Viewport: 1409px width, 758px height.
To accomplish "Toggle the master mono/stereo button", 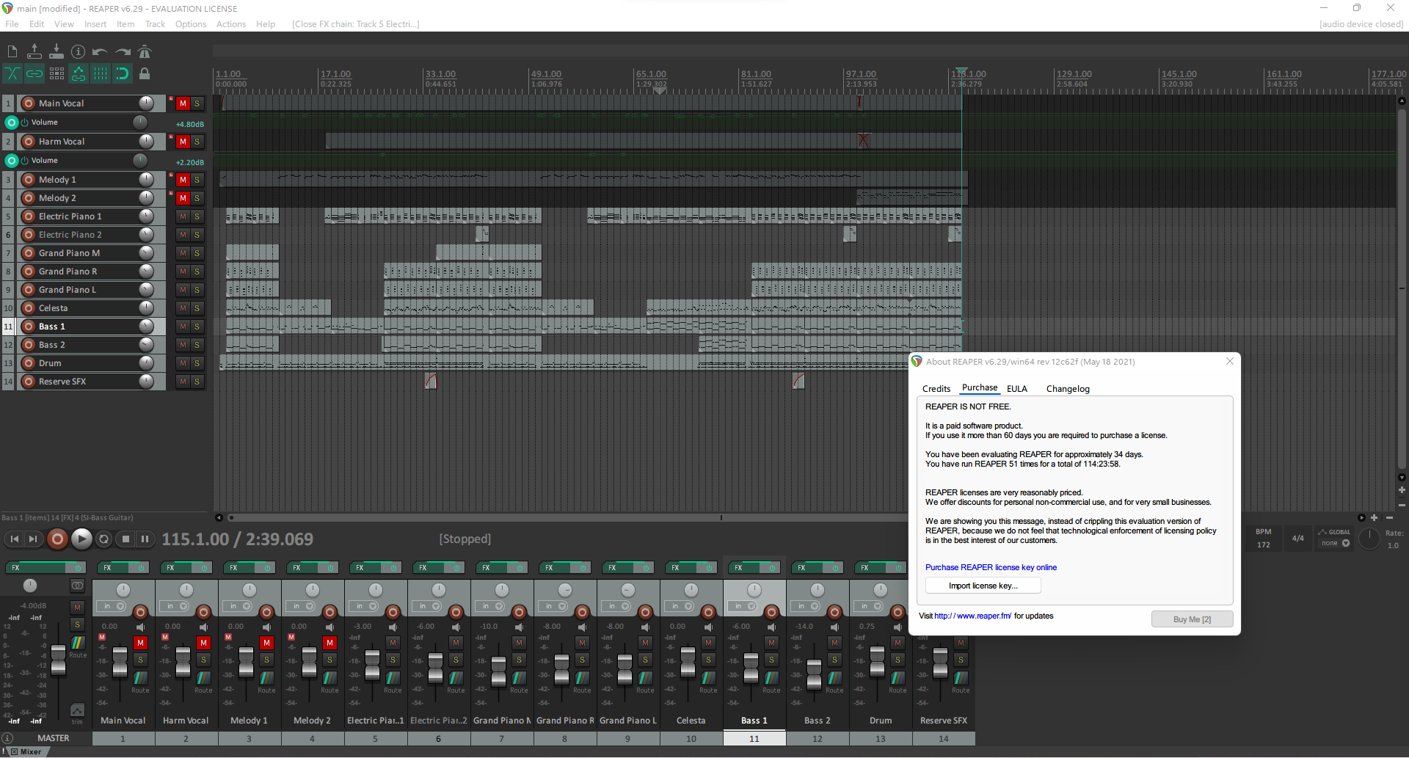I will click(77, 586).
